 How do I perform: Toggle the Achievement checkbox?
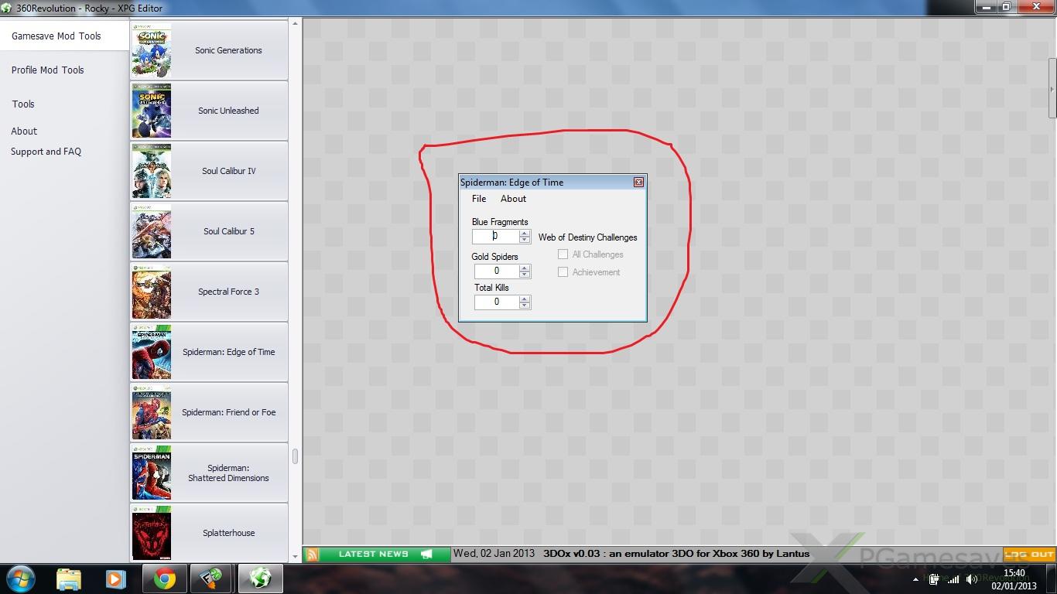click(563, 272)
